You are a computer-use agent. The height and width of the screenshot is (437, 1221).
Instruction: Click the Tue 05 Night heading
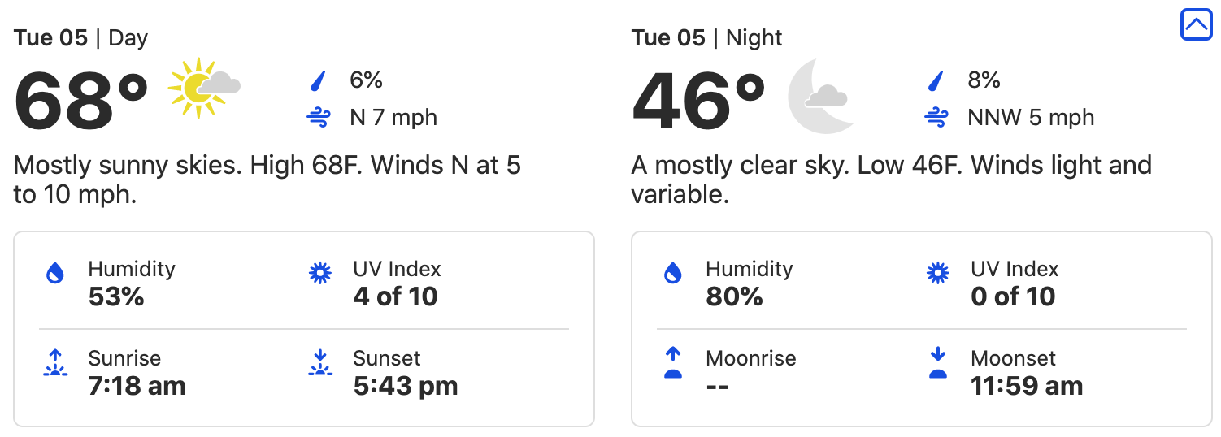706,38
